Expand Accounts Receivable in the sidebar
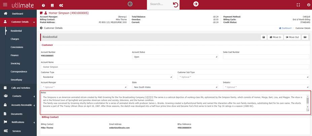The image size is (312, 136). (x=18, y=105)
